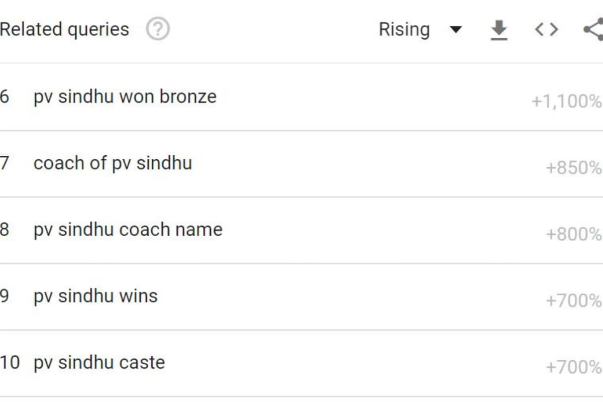Download related queries as CSV
Image resolution: width=603 pixels, height=402 pixels.
pyautogui.click(x=498, y=30)
